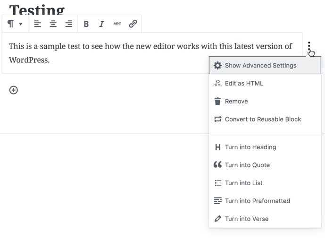This screenshot has height=239, width=325.
Task: Turn block into Verse
Action: coord(265,219)
